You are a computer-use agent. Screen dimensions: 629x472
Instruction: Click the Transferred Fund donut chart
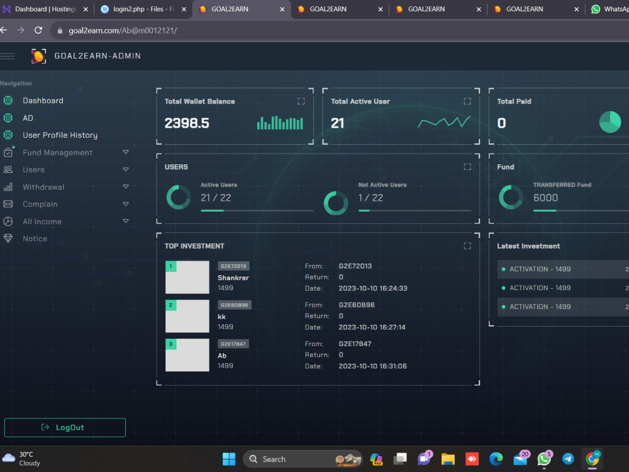pyautogui.click(x=511, y=197)
